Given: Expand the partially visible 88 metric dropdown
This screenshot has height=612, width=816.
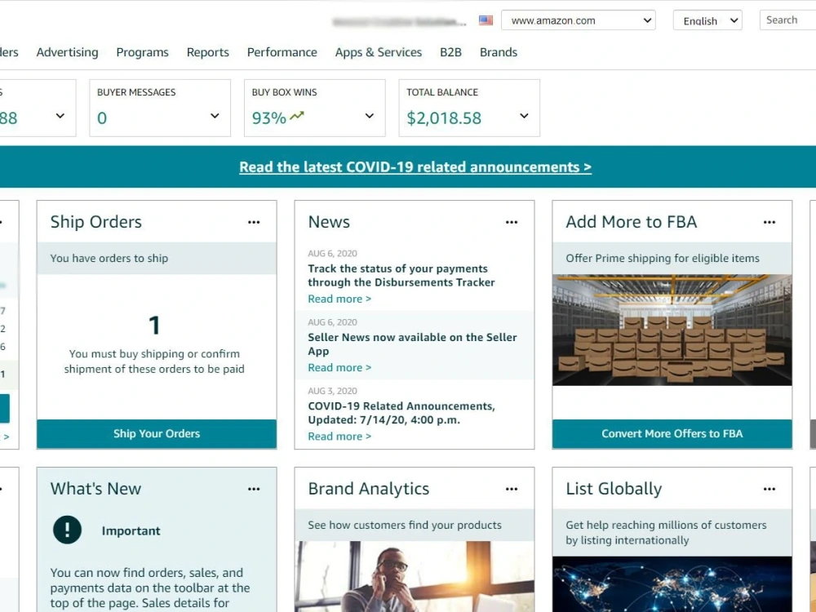Looking at the screenshot, I should coord(60,116).
